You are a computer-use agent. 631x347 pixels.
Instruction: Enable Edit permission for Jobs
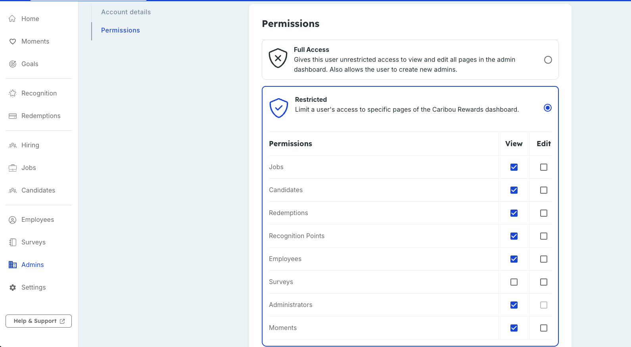tap(544, 167)
